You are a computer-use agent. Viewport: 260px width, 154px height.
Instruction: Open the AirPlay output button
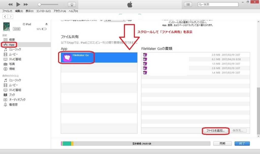click(x=72, y=5)
